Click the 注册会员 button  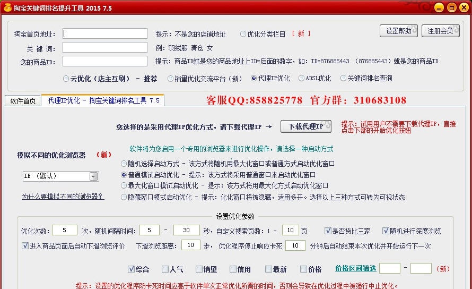pyautogui.click(x=440, y=31)
